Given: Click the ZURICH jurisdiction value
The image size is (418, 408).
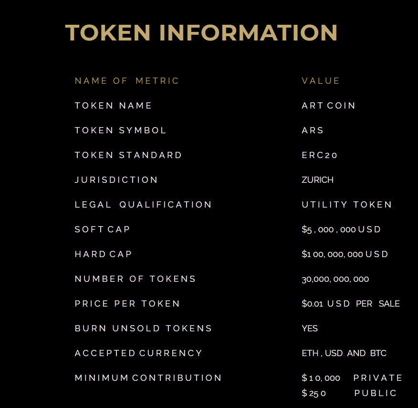Looking at the screenshot, I should point(317,180).
